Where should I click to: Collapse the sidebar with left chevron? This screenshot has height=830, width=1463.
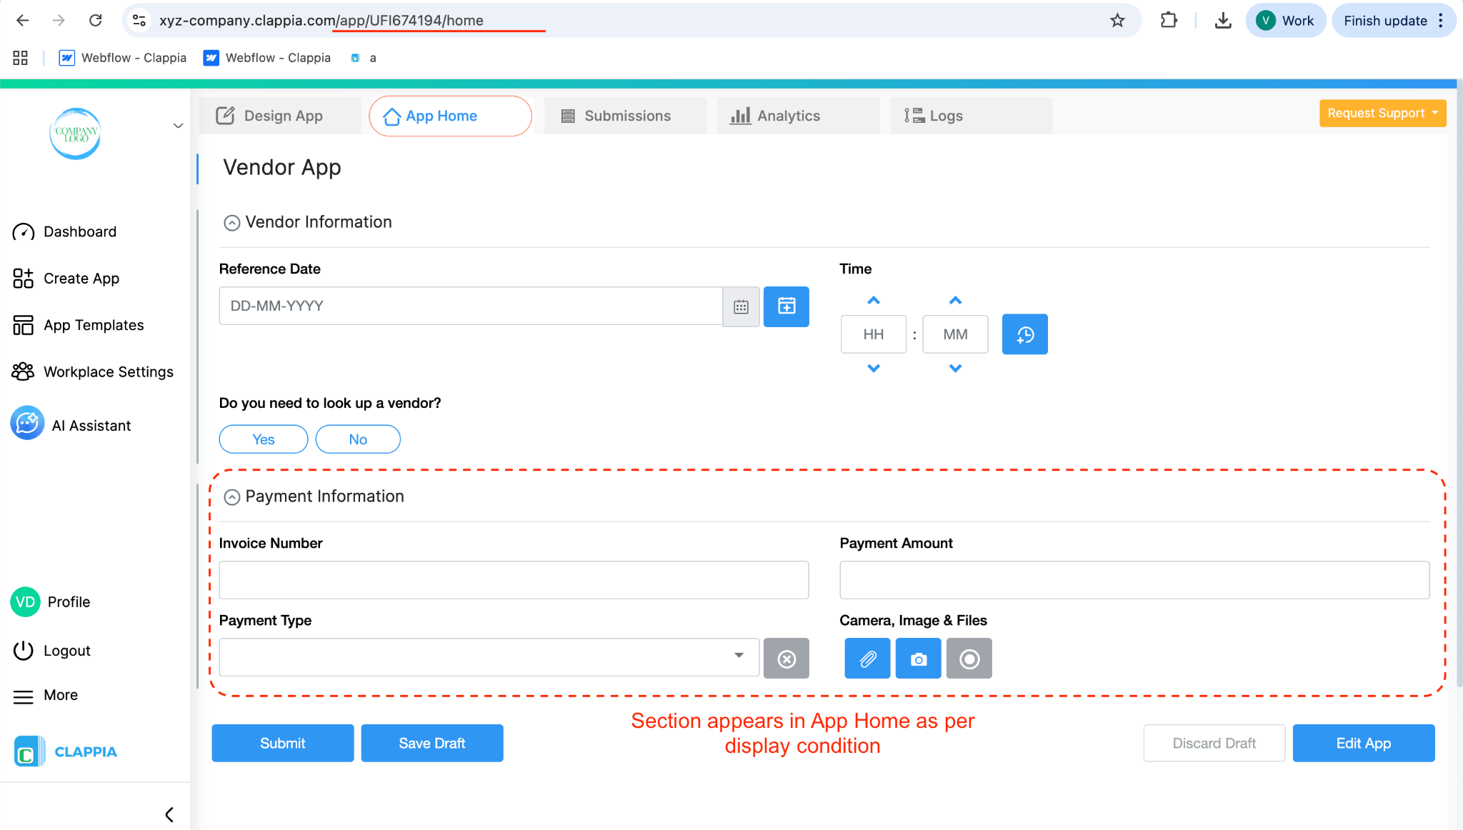(169, 814)
